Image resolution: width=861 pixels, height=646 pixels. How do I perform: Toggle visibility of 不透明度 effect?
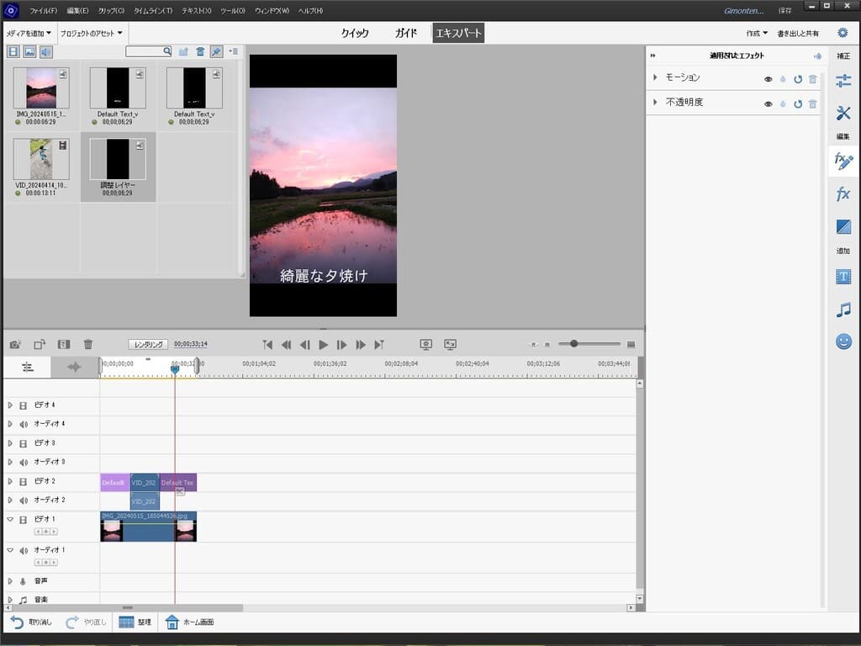[768, 103]
